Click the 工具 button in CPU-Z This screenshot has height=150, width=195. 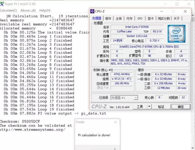(140, 106)
